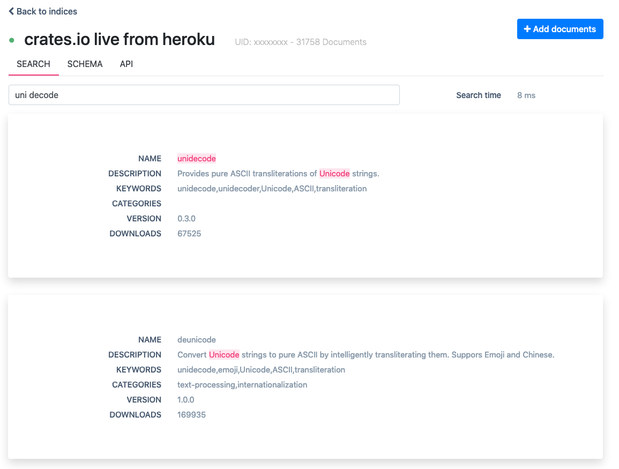Focus the search field containing uni decode
The height and width of the screenshot is (469, 619).
pyautogui.click(x=204, y=95)
